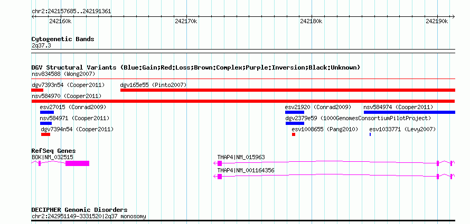Click the large magenta BOK exon block
The image size is (470, 224).
77,163
